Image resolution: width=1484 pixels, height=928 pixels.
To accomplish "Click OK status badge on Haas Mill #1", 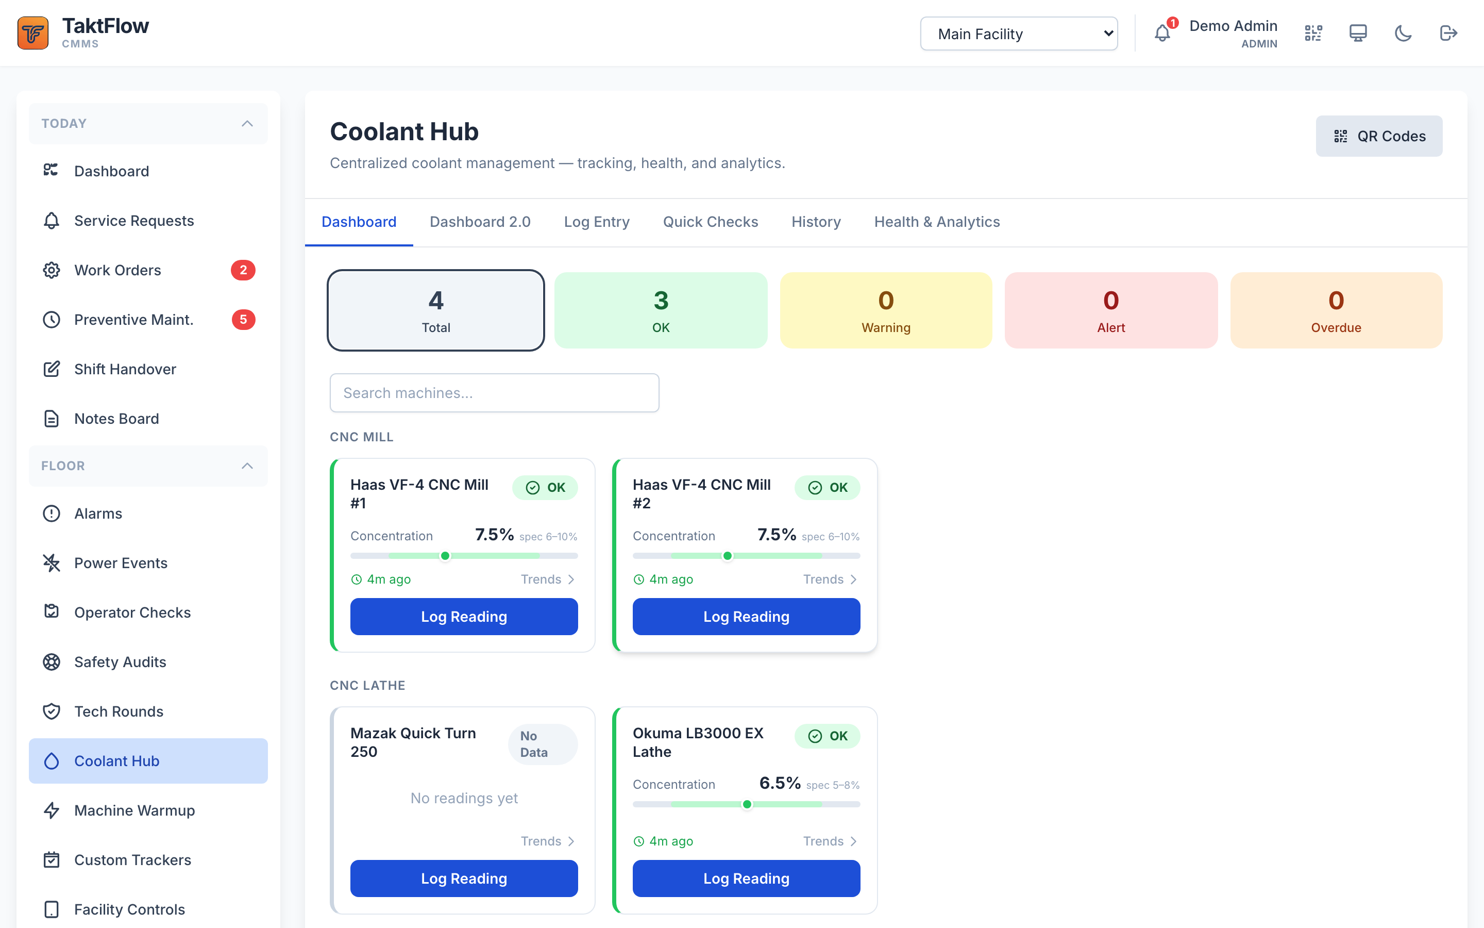I will (545, 487).
